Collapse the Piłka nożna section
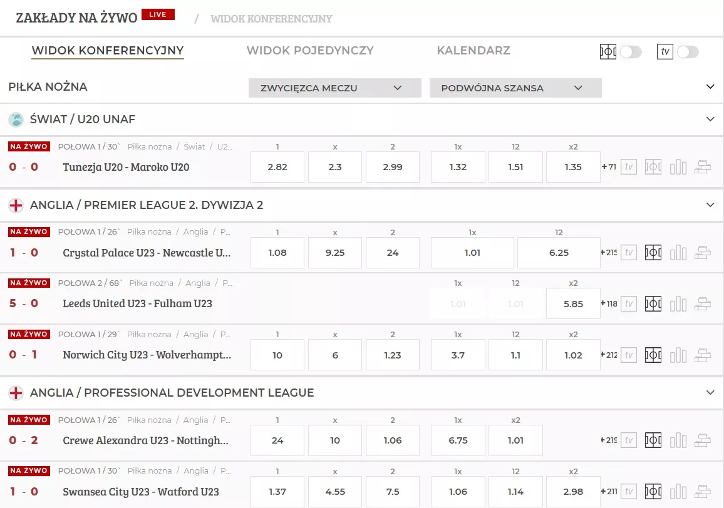This screenshot has height=508, width=724. [x=710, y=87]
